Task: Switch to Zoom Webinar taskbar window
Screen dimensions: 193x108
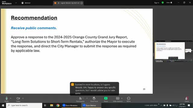Action: 91,105
